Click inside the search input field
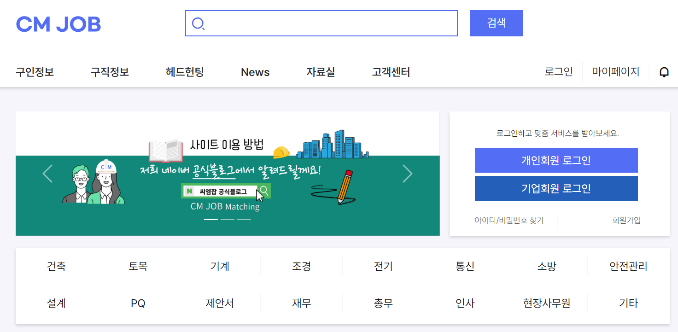678x332 pixels. (322, 23)
